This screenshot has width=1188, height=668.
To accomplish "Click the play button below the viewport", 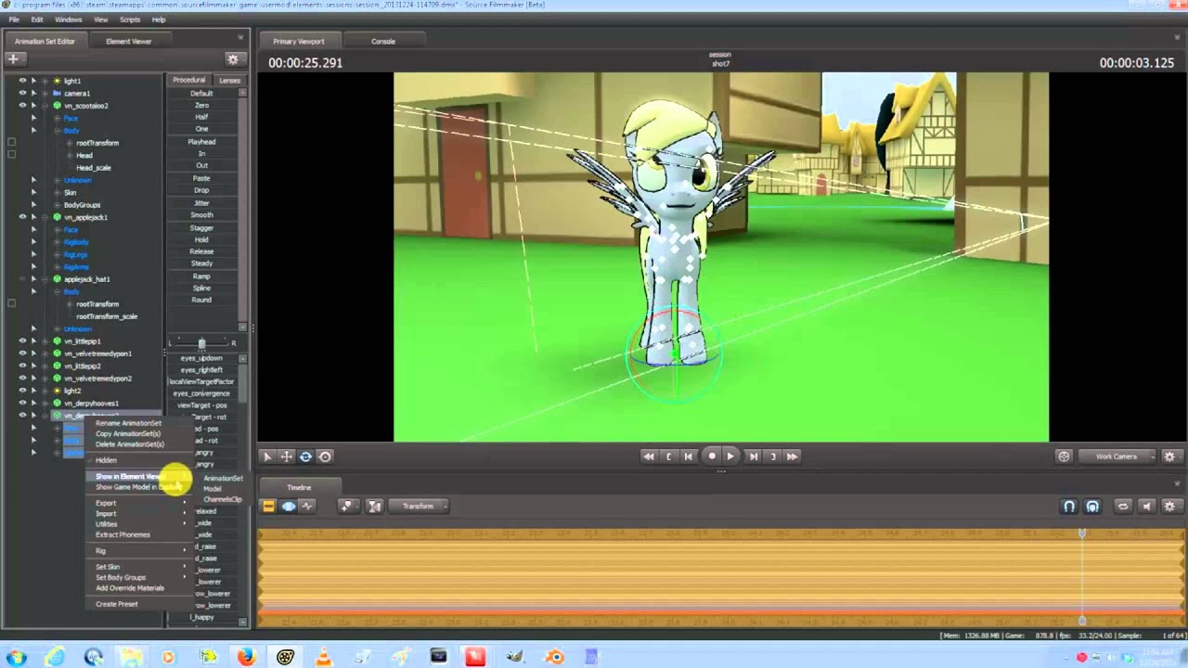I will [x=730, y=456].
